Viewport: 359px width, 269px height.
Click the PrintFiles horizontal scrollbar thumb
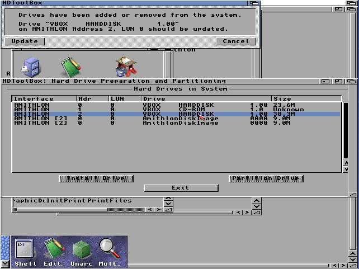[x=62, y=210]
